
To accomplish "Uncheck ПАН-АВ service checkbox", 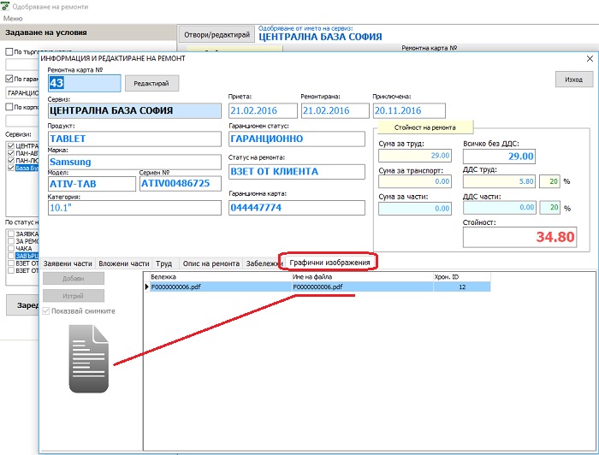I will coord(11,153).
